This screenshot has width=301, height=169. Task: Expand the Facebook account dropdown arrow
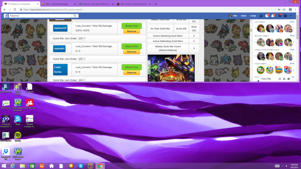tap(291, 16)
